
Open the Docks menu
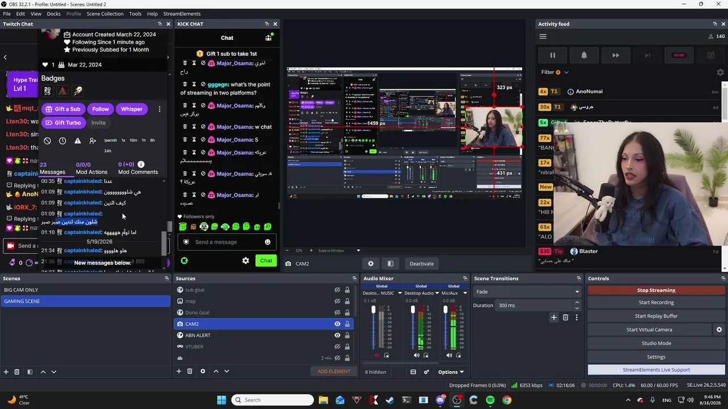click(53, 14)
